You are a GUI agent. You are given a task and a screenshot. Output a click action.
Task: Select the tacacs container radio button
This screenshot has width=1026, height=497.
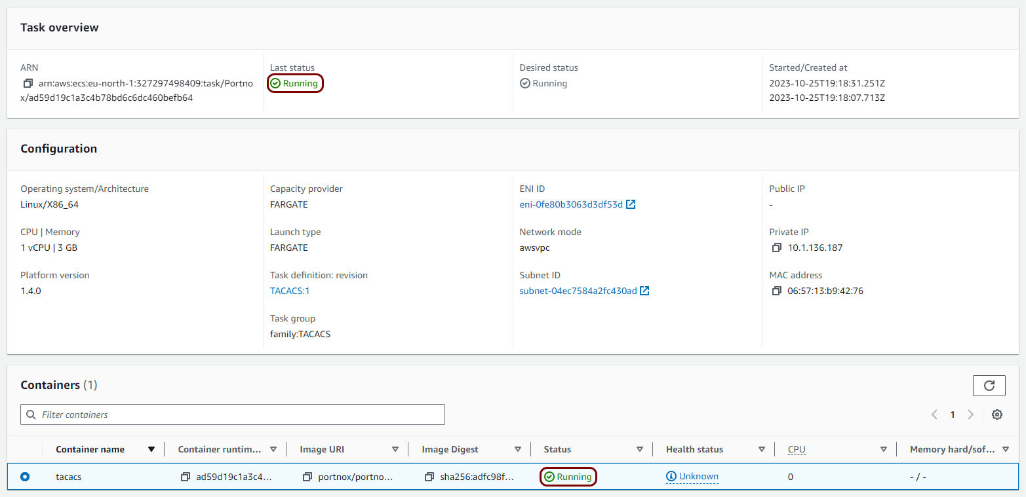point(25,477)
